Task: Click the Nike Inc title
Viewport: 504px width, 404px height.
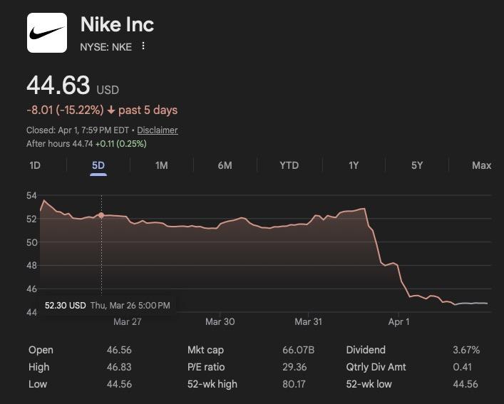Action: 117,24
